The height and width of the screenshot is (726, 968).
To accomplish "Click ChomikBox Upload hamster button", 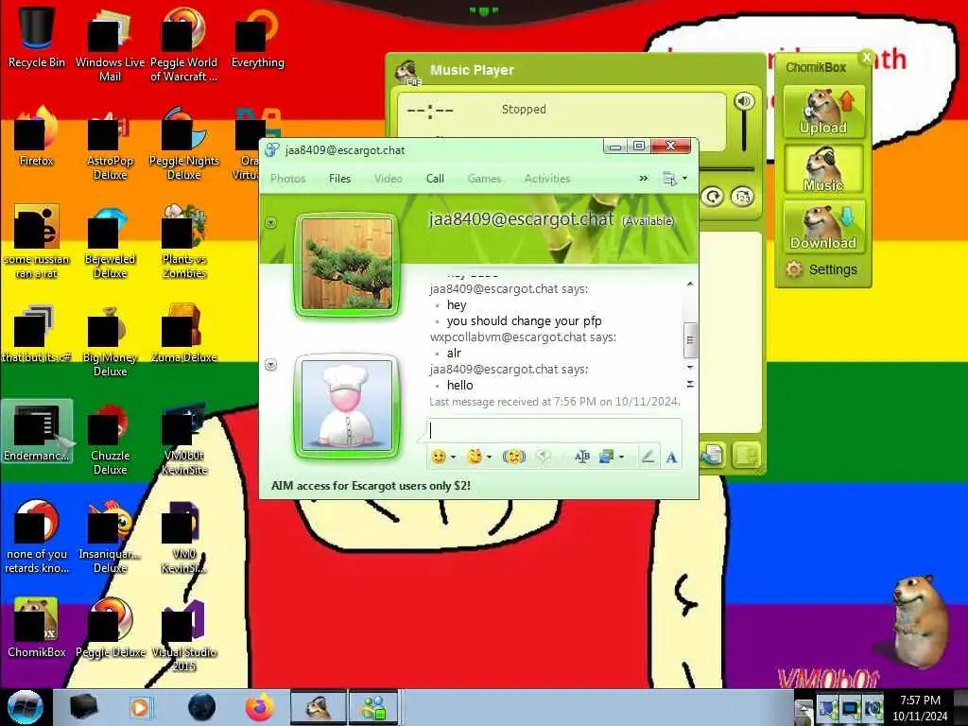I will [823, 112].
